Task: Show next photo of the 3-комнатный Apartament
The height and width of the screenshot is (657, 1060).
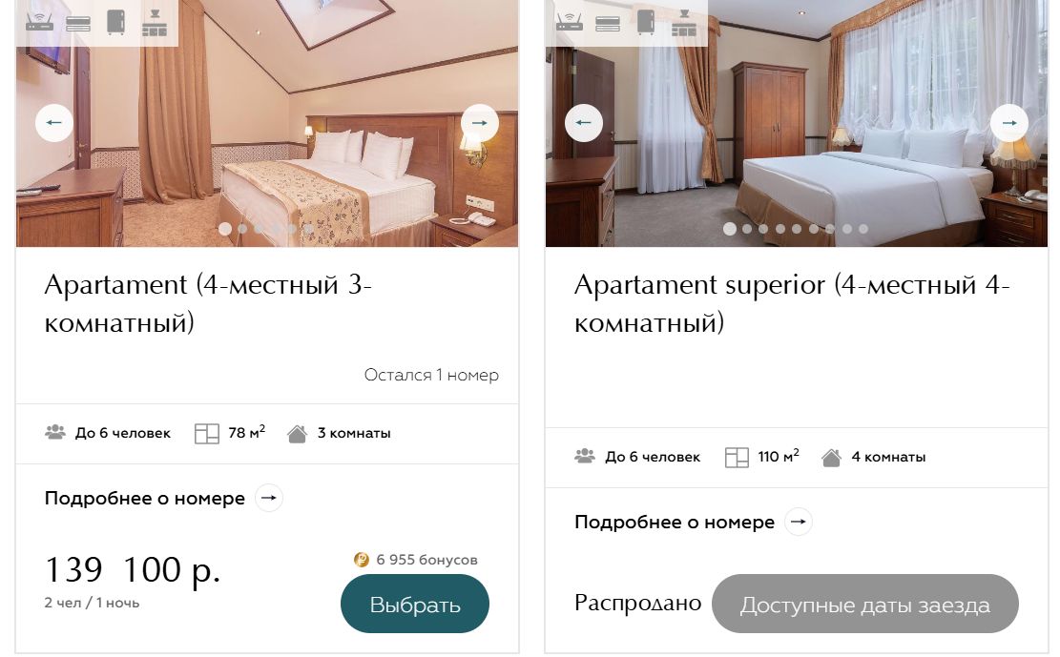Action: [x=480, y=123]
